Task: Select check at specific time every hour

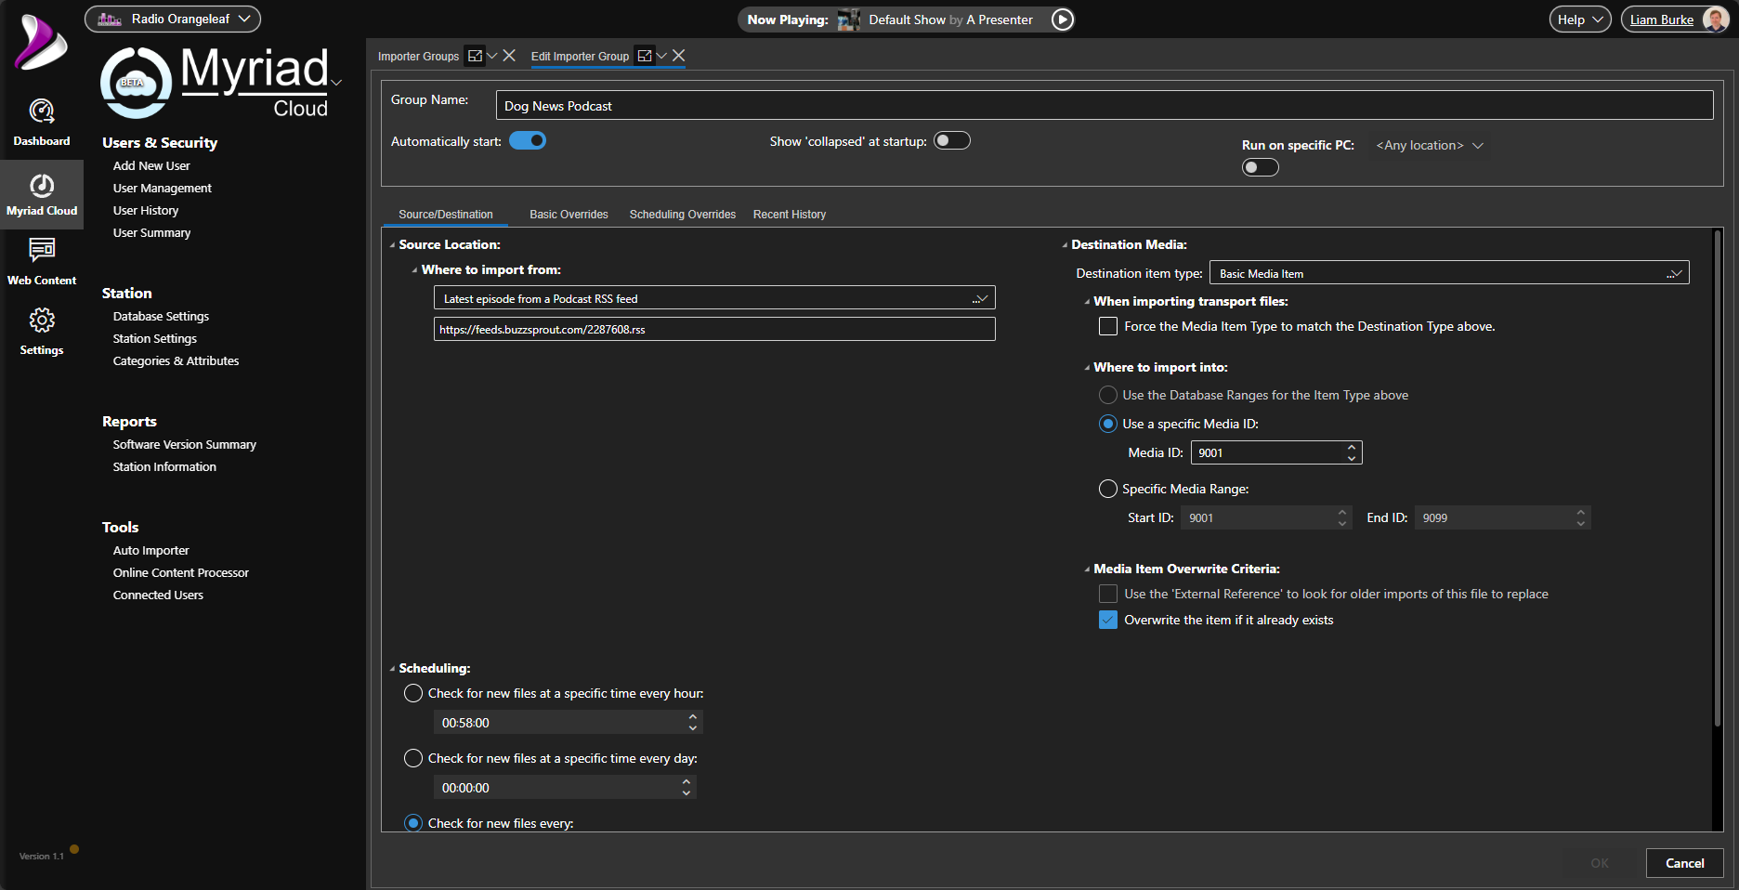Action: 413,693
